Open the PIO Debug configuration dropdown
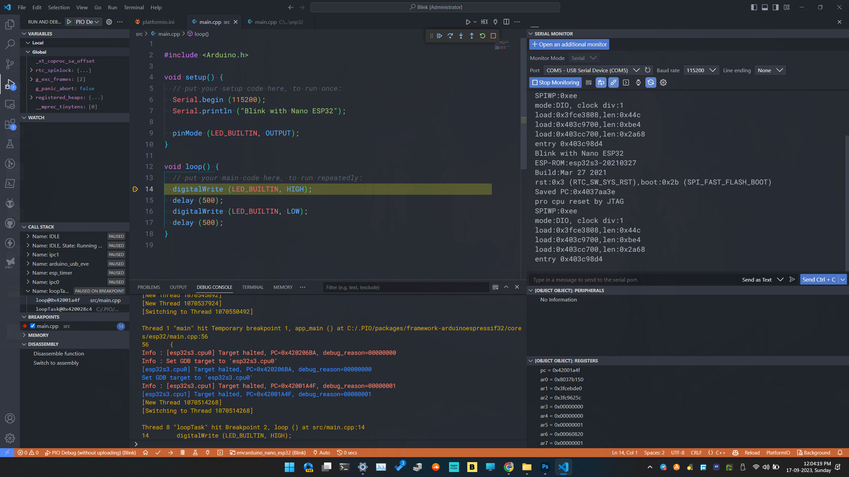This screenshot has height=477, width=849. (x=88, y=22)
